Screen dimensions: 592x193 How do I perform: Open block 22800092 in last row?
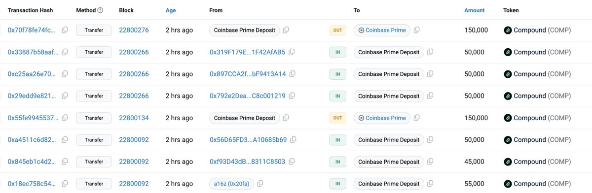point(134,184)
